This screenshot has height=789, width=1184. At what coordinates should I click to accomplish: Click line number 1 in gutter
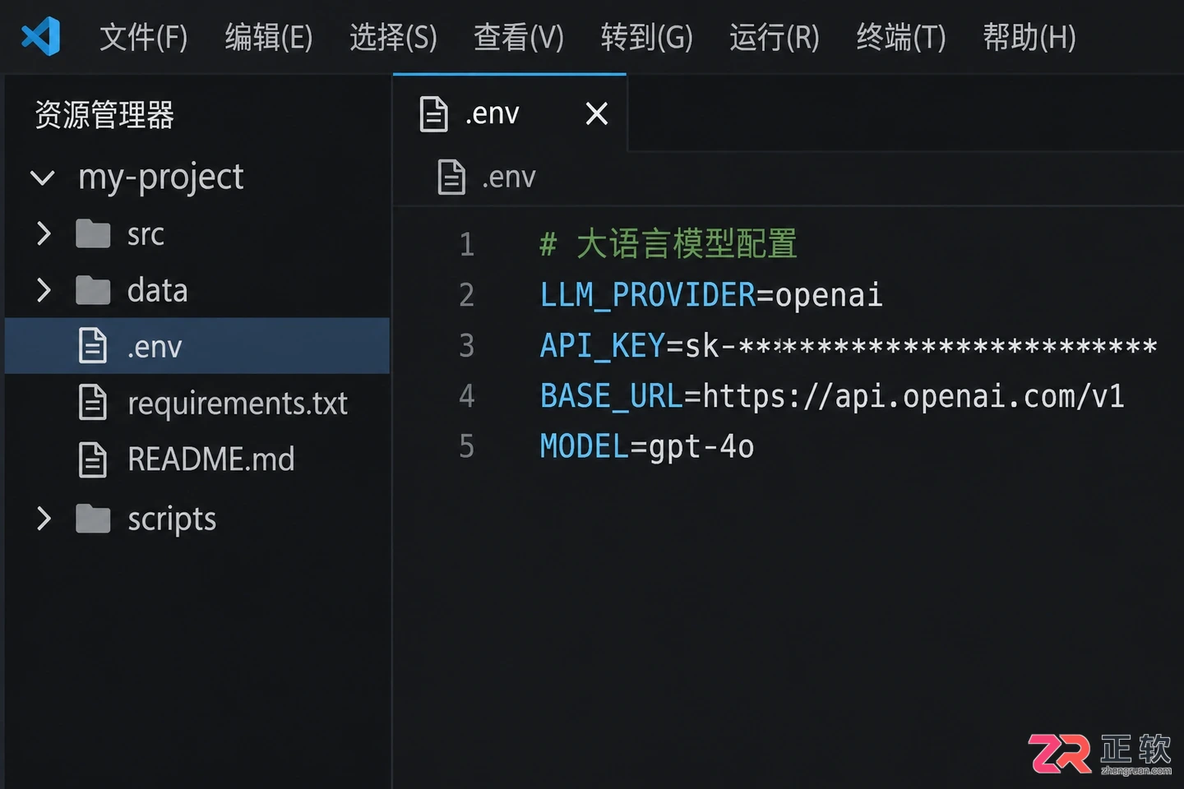(467, 245)
